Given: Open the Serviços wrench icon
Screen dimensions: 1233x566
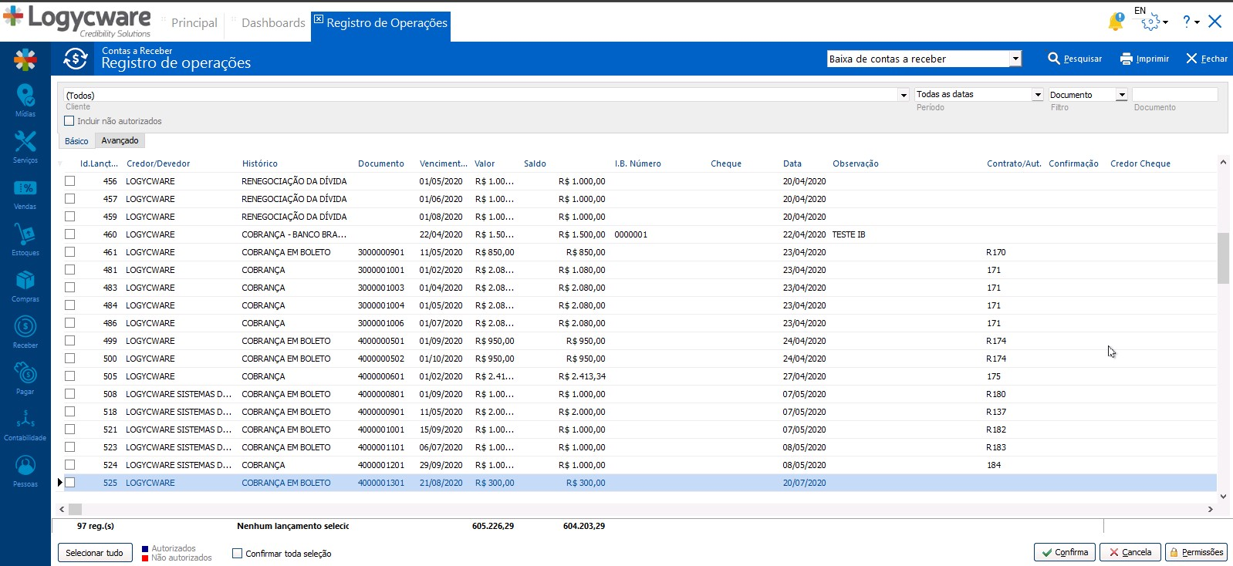Looking at the screenshot, I should click(25, 143).
